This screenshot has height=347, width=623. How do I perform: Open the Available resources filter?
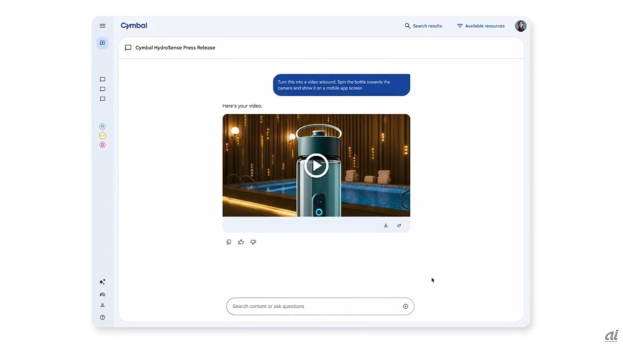tap(480, 26)
